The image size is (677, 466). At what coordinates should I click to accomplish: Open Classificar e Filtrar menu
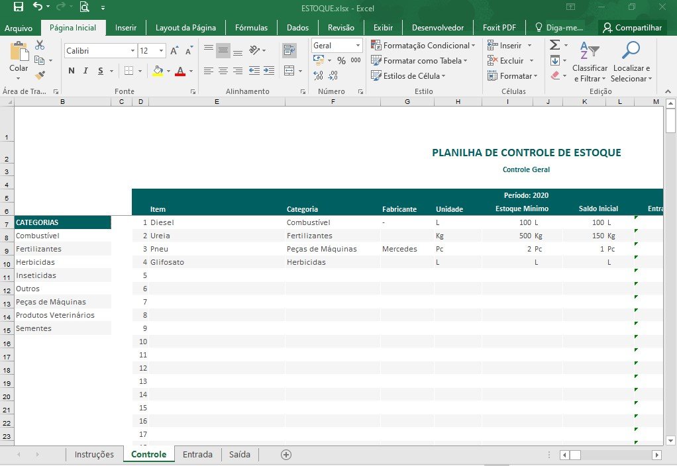(x=590, y=62)
